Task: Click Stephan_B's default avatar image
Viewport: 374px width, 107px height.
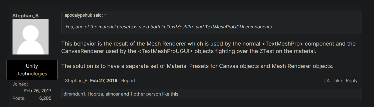Action: pos(31,37)
